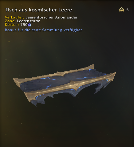Viewport: 134px width, 147px height.
Task: Open vendor Leerenforscher Anomander
Action: [x=51, y=17]
